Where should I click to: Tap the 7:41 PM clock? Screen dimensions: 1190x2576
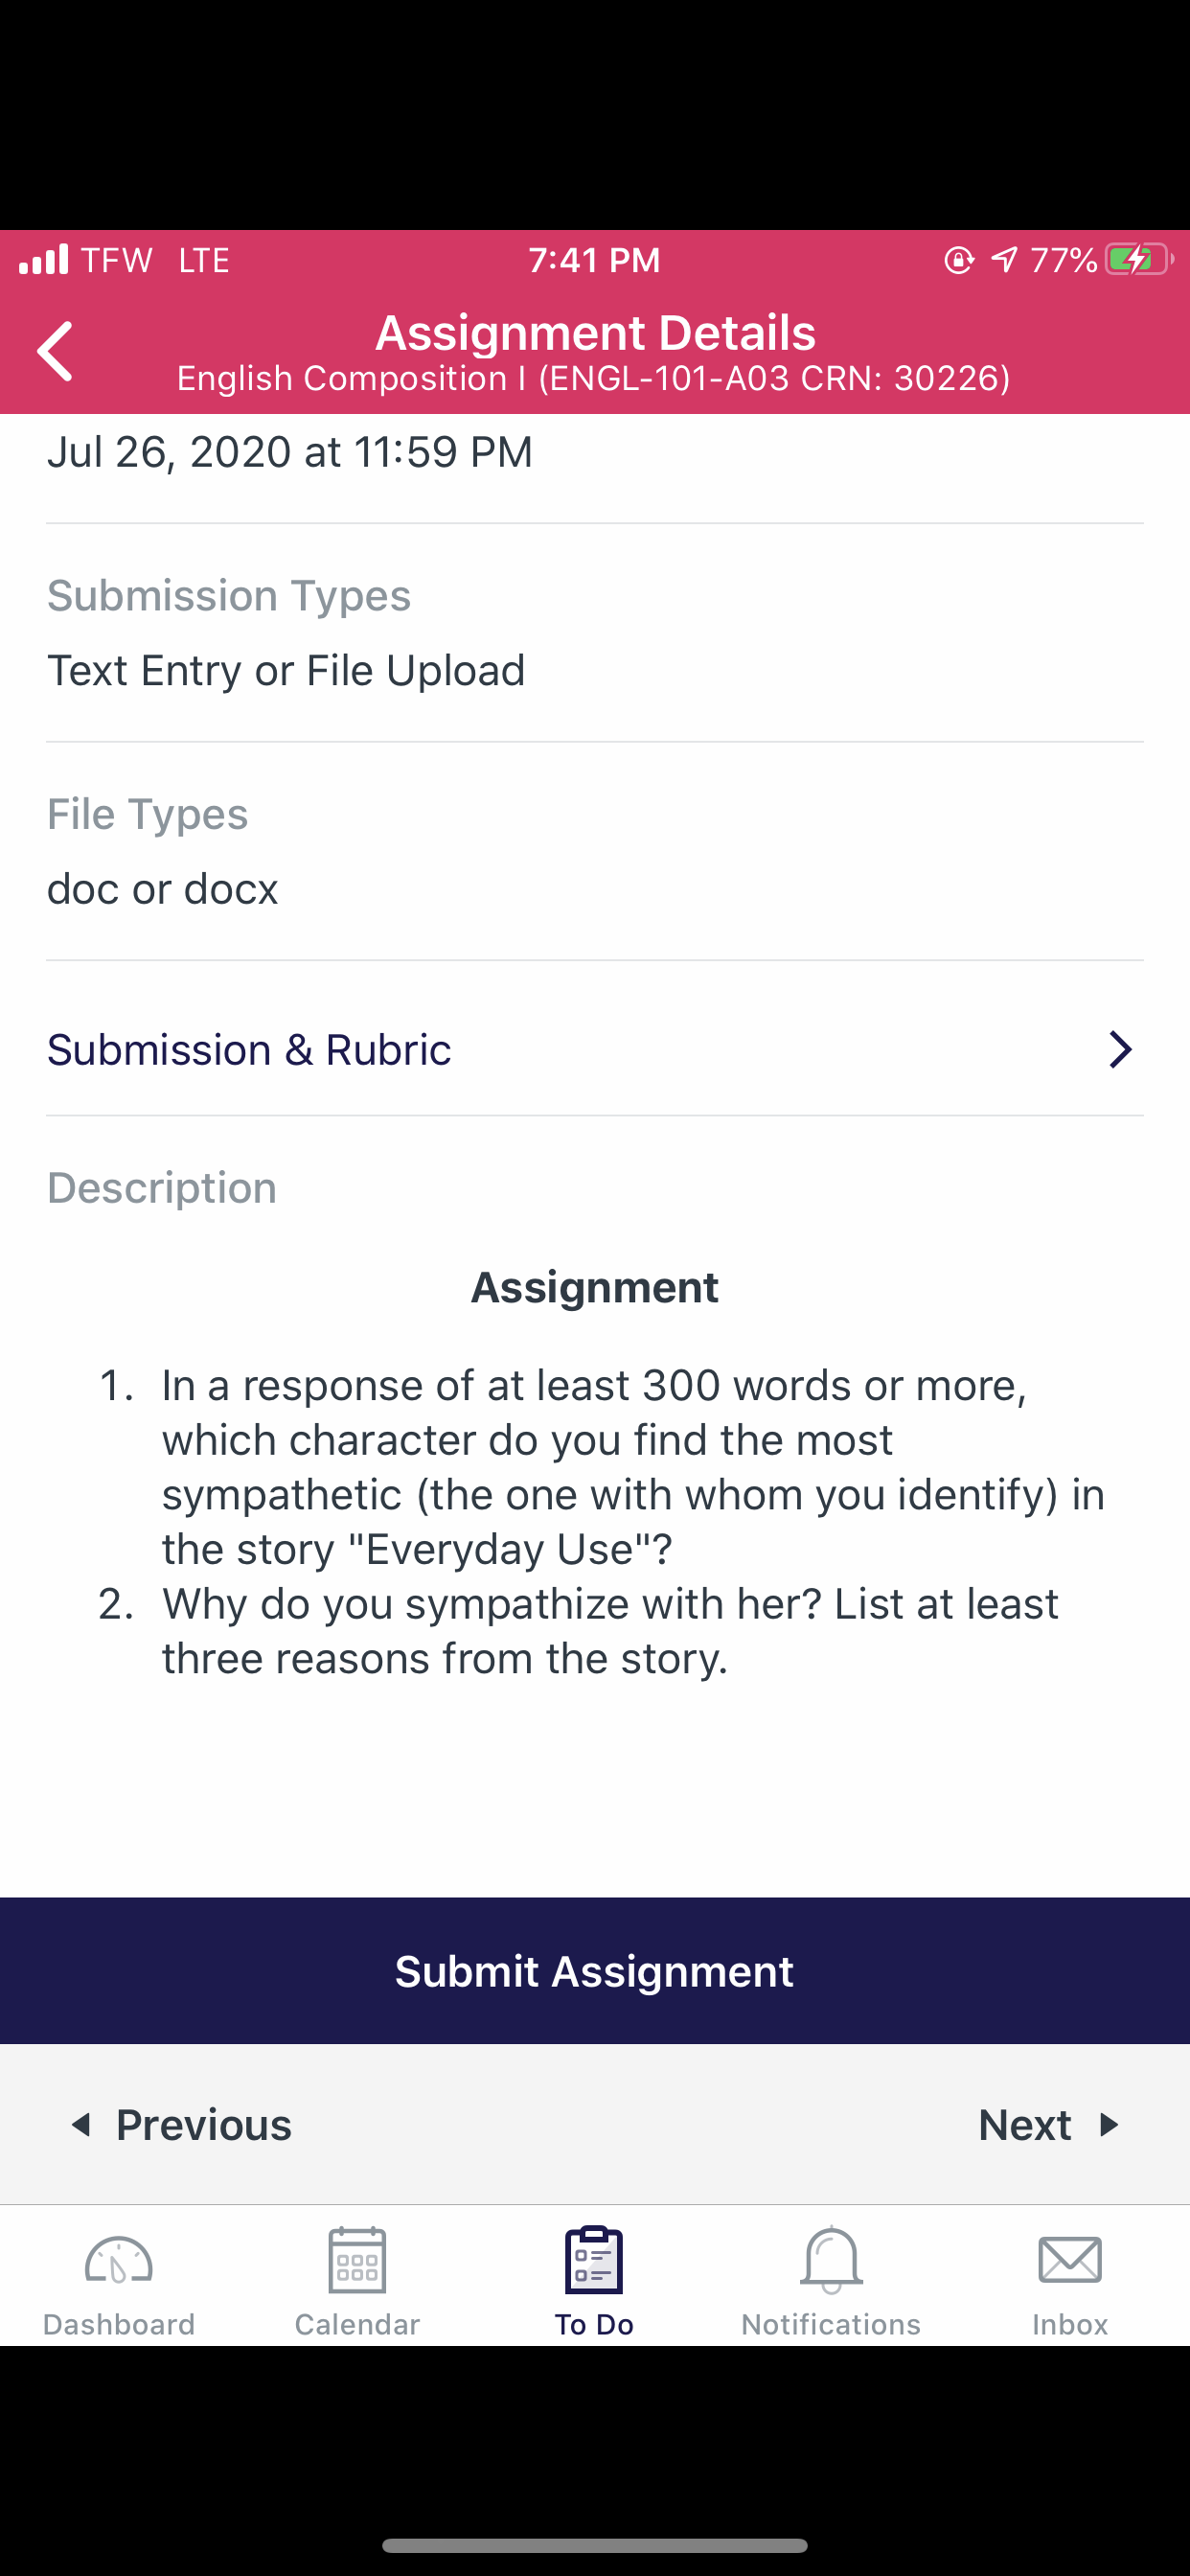click(x=595, y=260)
